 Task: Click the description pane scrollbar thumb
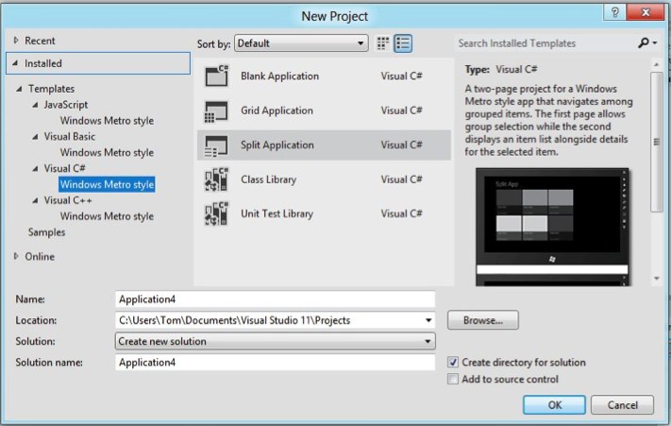[x=657, y=142]
